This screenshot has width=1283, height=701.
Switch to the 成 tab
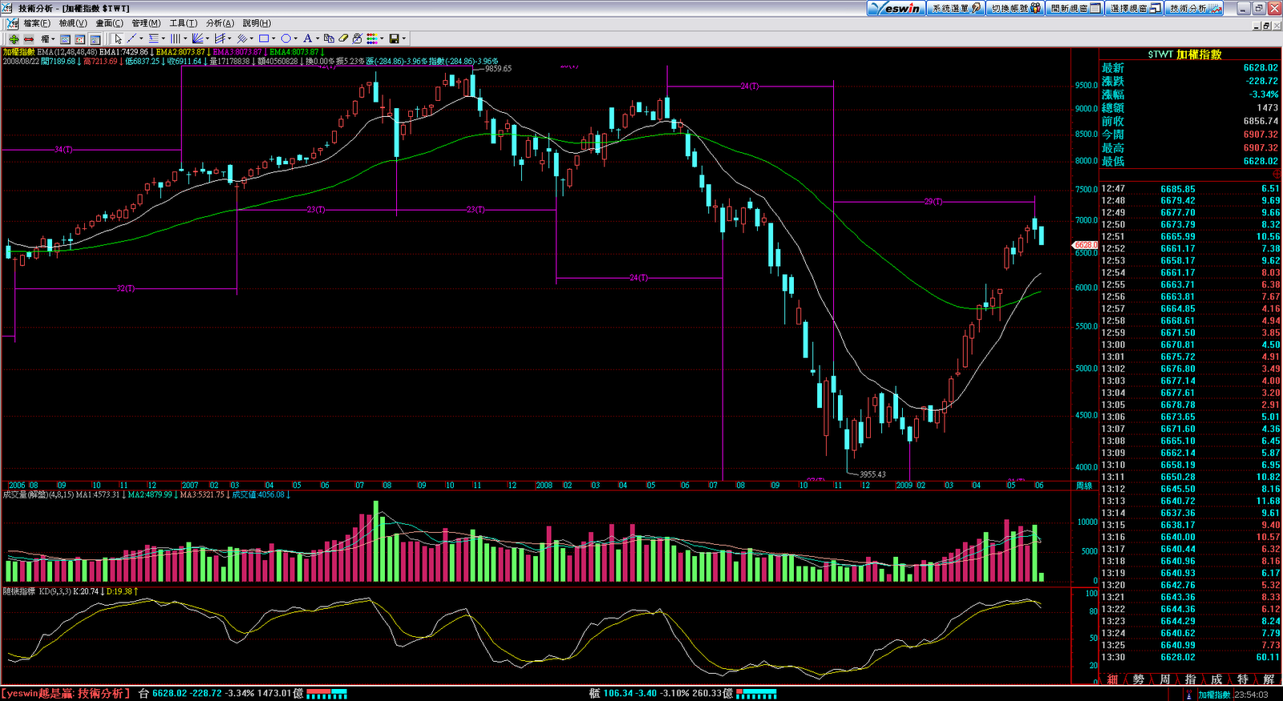1216,679
